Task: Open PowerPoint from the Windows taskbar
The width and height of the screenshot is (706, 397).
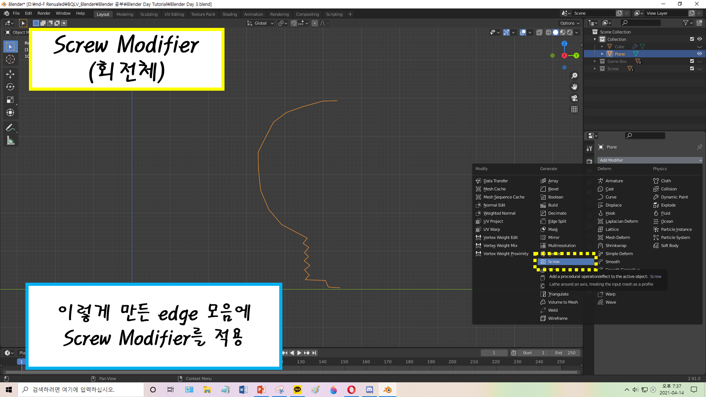Action: [x=261, y=390]
